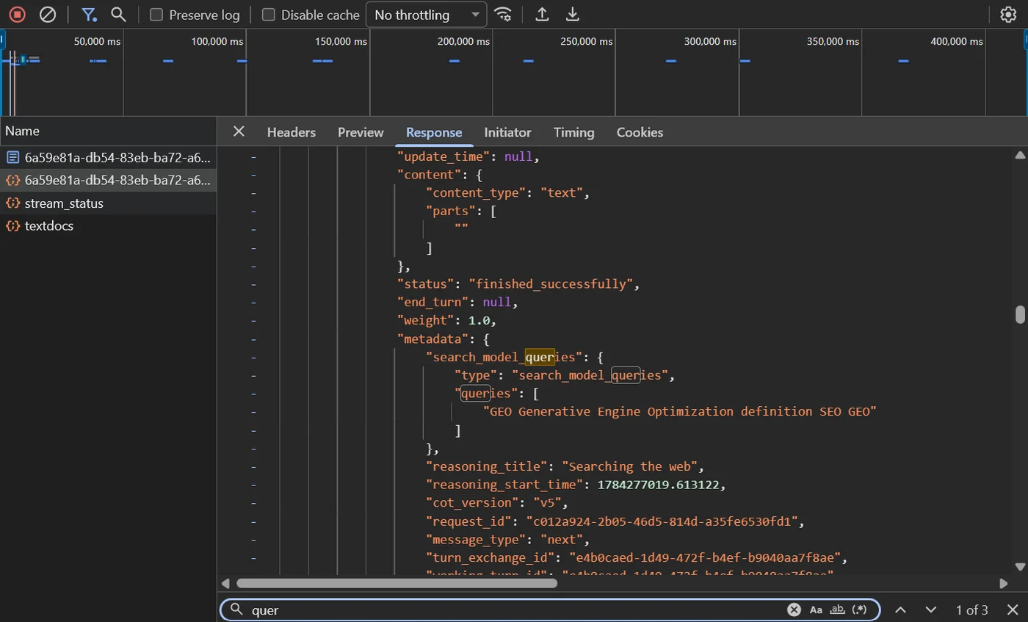Image resolution: width=1028 pixels, height=622 pixels.
Task: Open the No throttling dropdown
Action: coord(427,15)
